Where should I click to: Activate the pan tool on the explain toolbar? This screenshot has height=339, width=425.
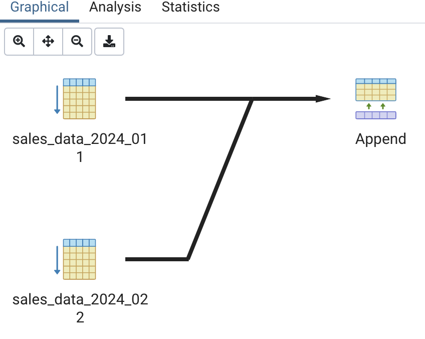click(48, 42)
